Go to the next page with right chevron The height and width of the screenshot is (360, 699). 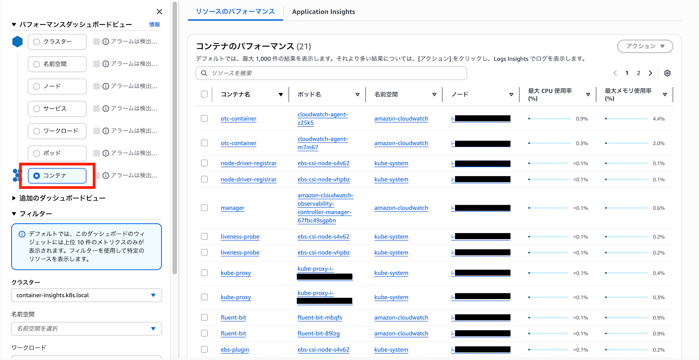tap(650, 73)
